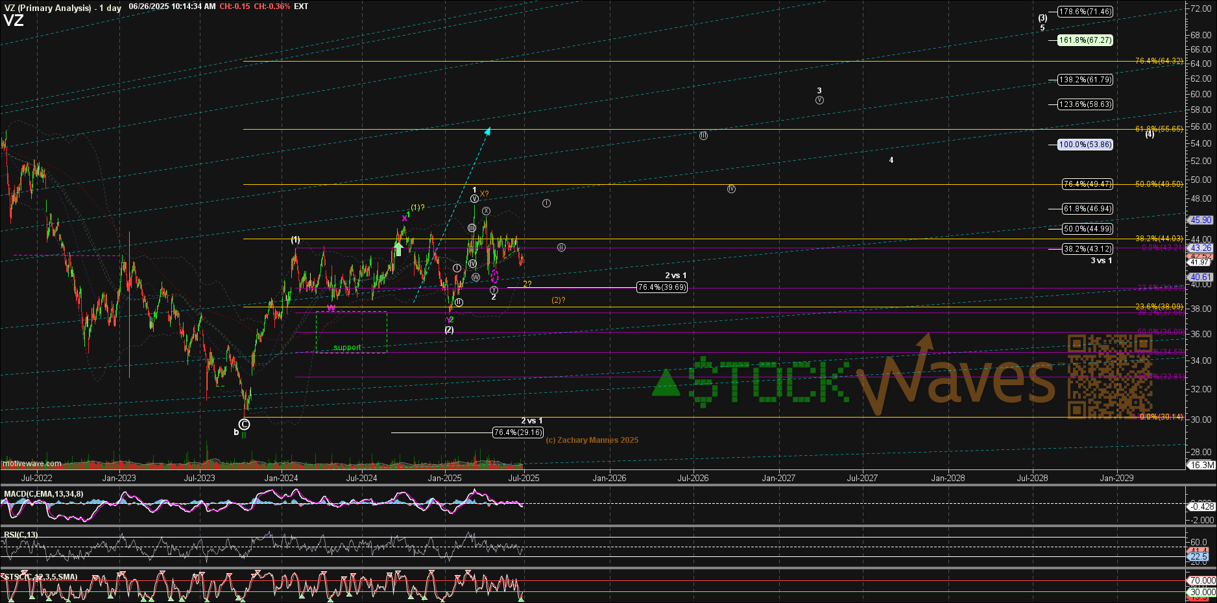Screen dimensions: 1217x603
Task: Select the magenta W wave label
Action: point(331,308)
